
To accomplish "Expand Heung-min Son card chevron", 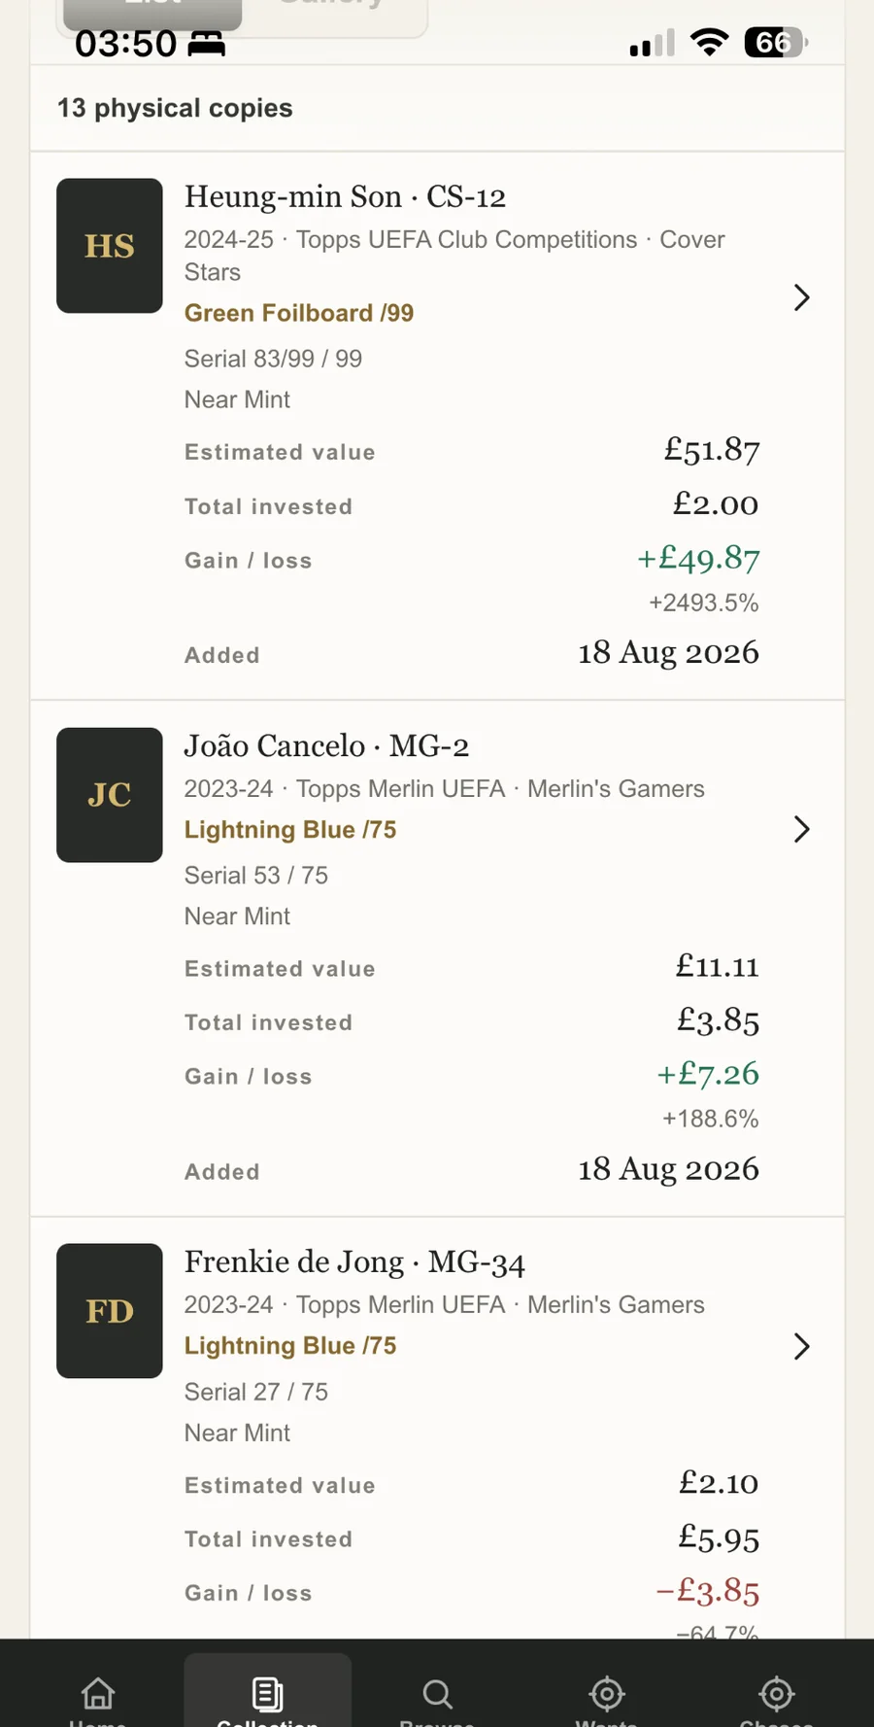I will pyautogui.click(x=801, y=297).
